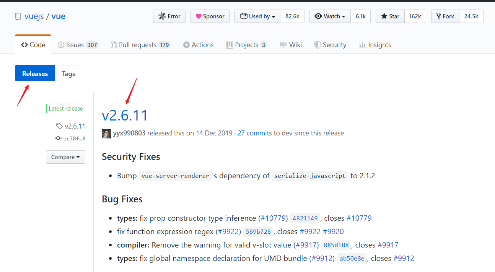Open closes #9912 link

[404, 258]
